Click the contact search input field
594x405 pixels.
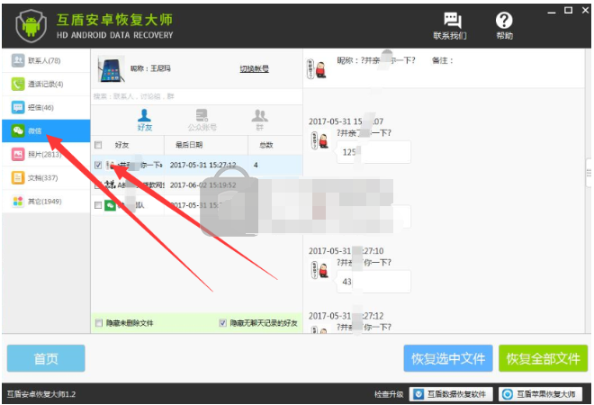tap(193, 94)
